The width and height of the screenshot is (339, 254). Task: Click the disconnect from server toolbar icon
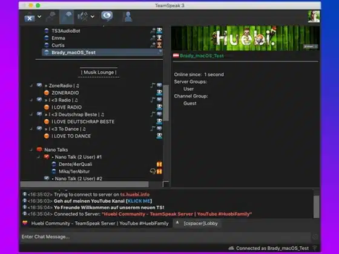coord(30,18)
